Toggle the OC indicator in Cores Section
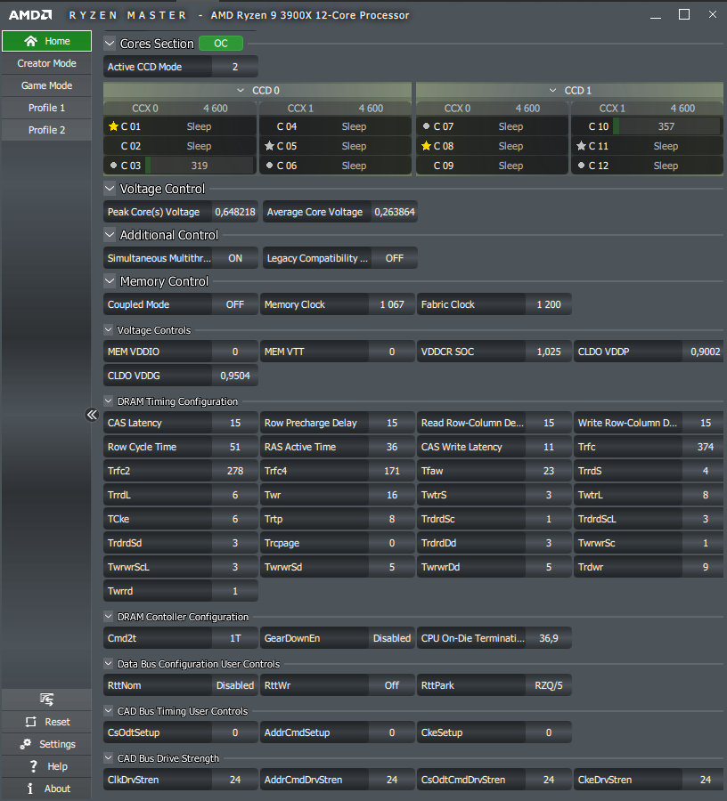 [221, 44]
